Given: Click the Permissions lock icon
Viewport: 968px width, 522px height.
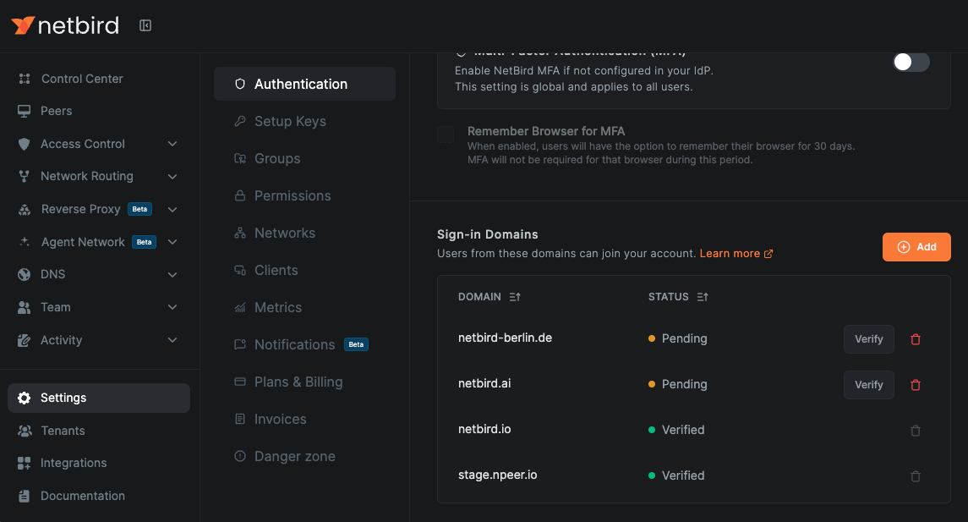Looking at the screenshot, I should [240, 195].
